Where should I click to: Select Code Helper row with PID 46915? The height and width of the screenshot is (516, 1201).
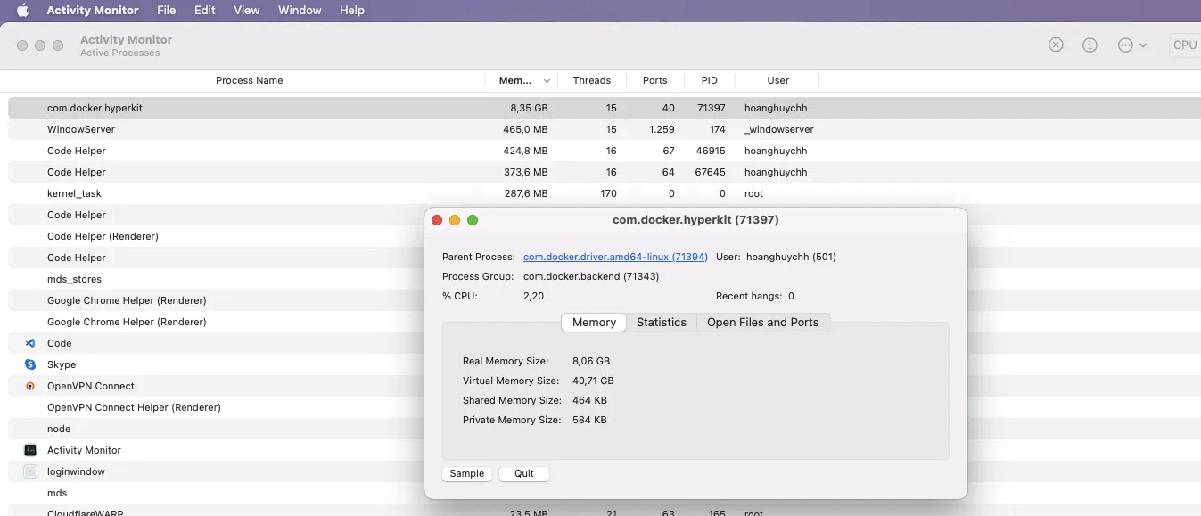[605, 151]
